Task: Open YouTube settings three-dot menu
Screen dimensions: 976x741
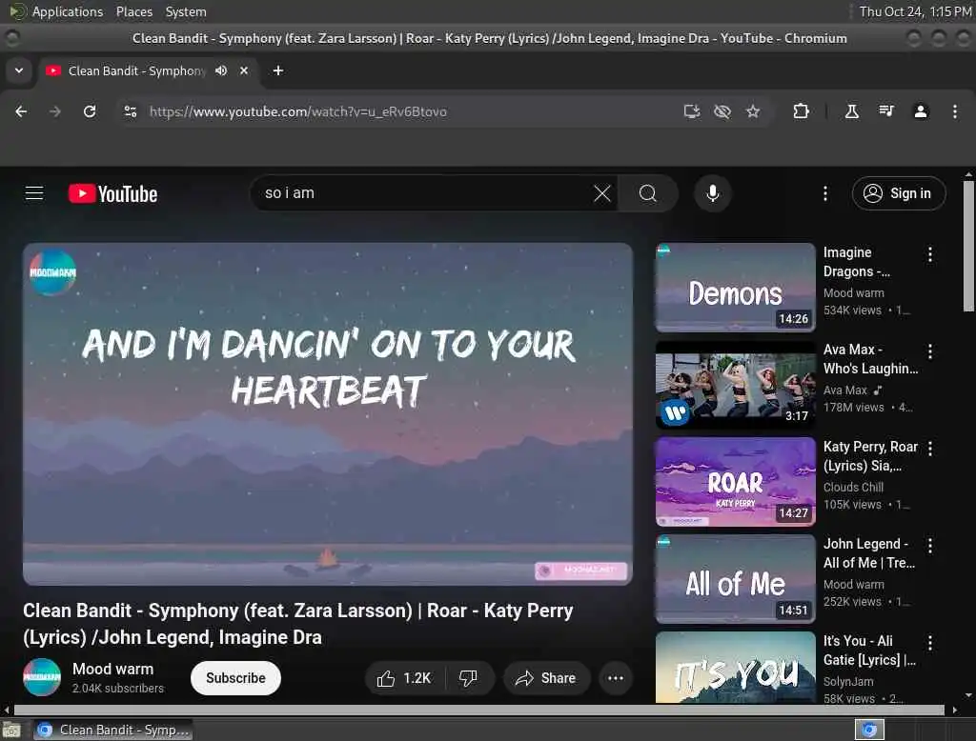Action: pyautogui.click(x=825, y=193)
